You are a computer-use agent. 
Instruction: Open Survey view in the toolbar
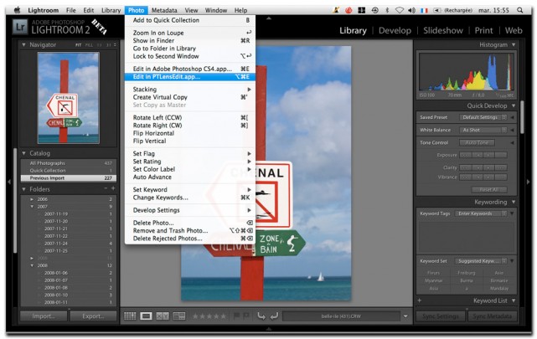coord(178,316)
